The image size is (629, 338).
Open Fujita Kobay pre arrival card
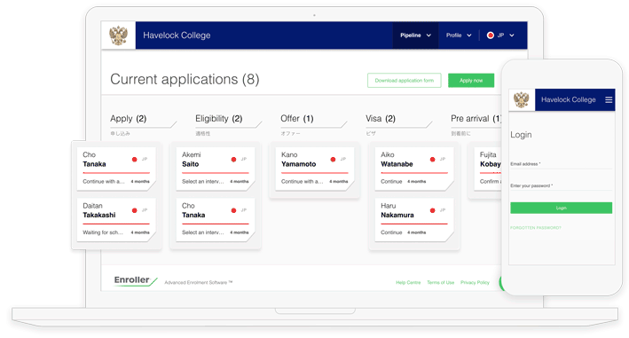(x=488, y=169)
